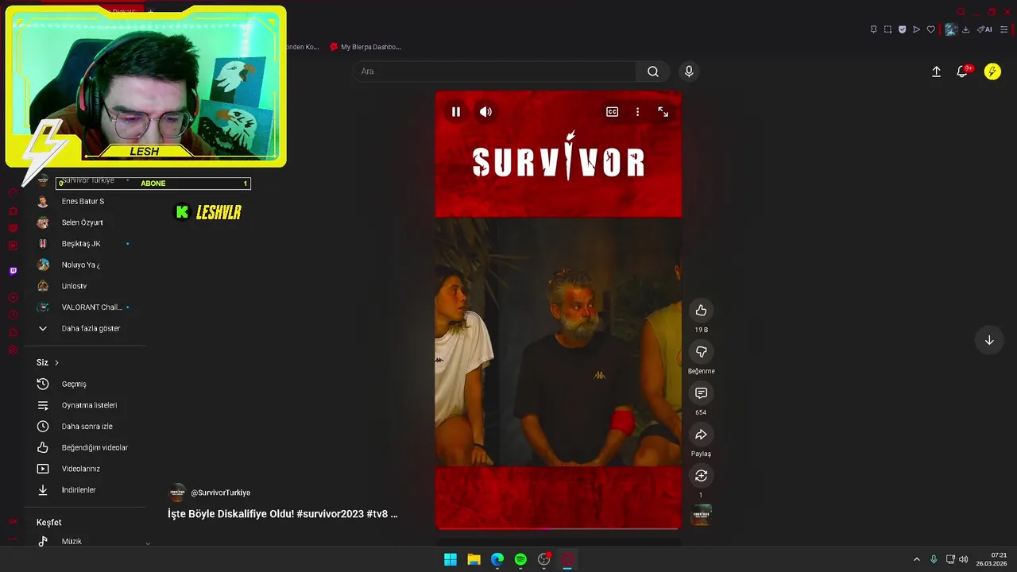The height and width of the screenshot is (572, 1017).
Task: Bookmark the page with the heart icon
Action: (x=930, y=29)
